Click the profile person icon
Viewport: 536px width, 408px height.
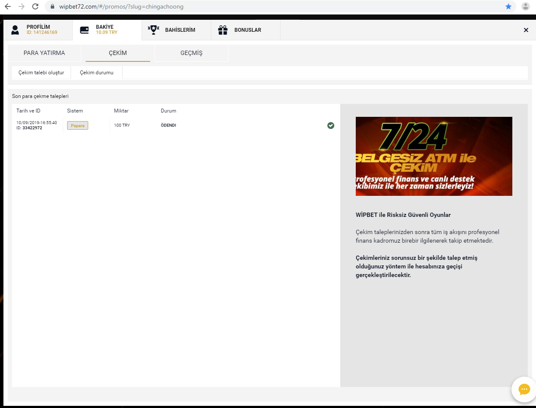[15, 30]
